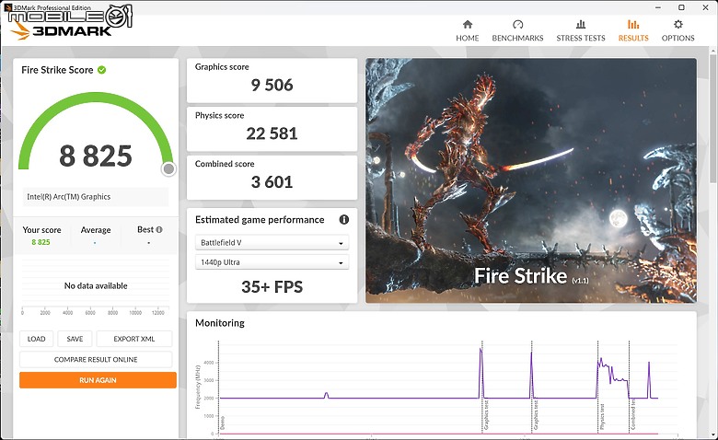Click the info icon for Estimated game performance
718x440 pixels.
click(344, 220)
